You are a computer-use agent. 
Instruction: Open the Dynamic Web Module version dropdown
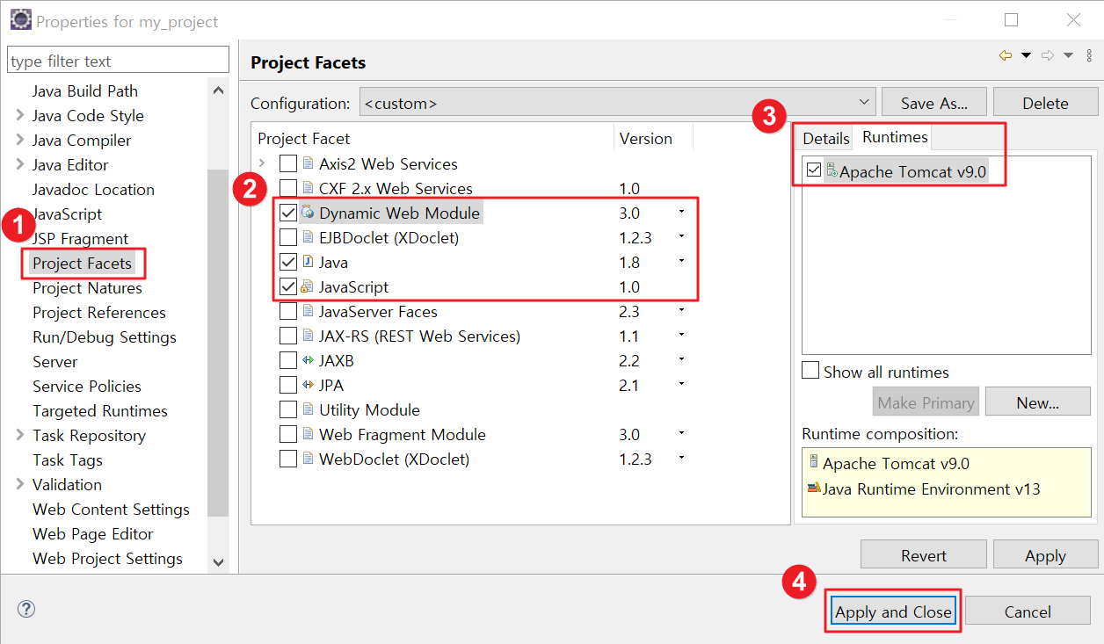click(x=682, y=213)
